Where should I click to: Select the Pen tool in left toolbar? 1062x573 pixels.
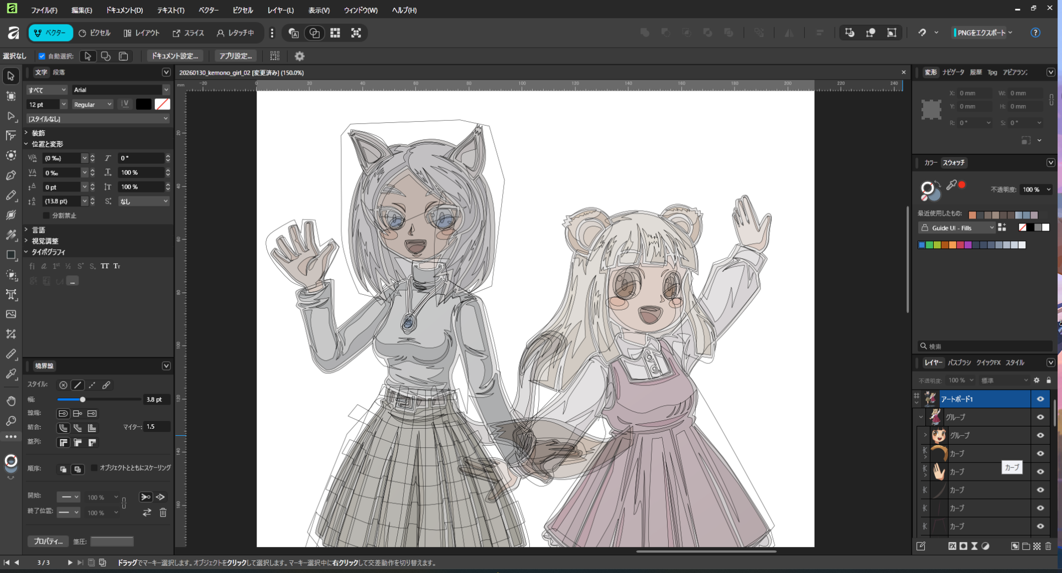(11, 175)
